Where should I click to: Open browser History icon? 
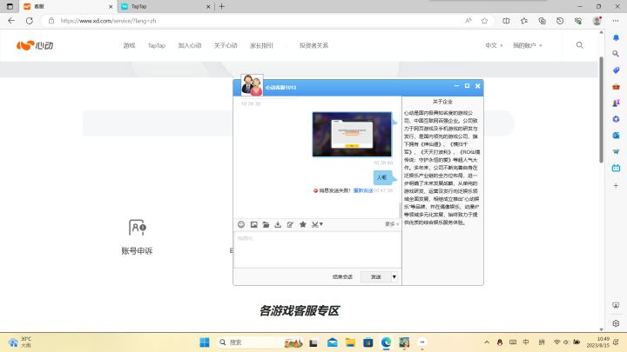coord(560,21)
